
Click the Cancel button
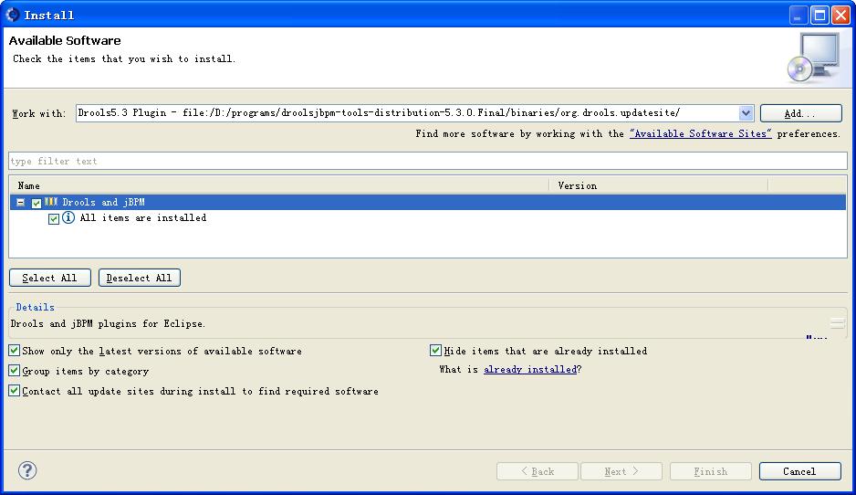(799, 471)
